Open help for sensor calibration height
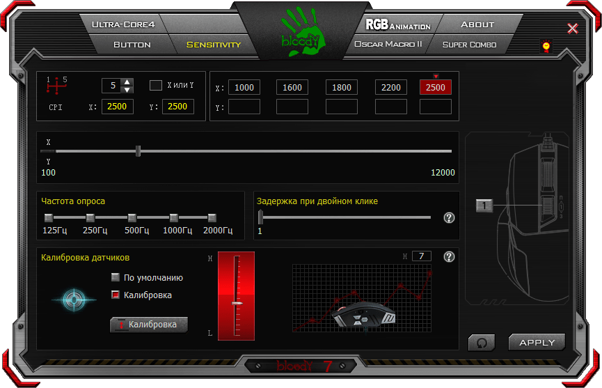This screenshot has height=388, width=602. pos(449,256)
